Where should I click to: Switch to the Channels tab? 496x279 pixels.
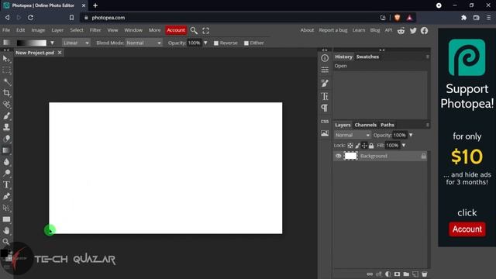(365, 125)
